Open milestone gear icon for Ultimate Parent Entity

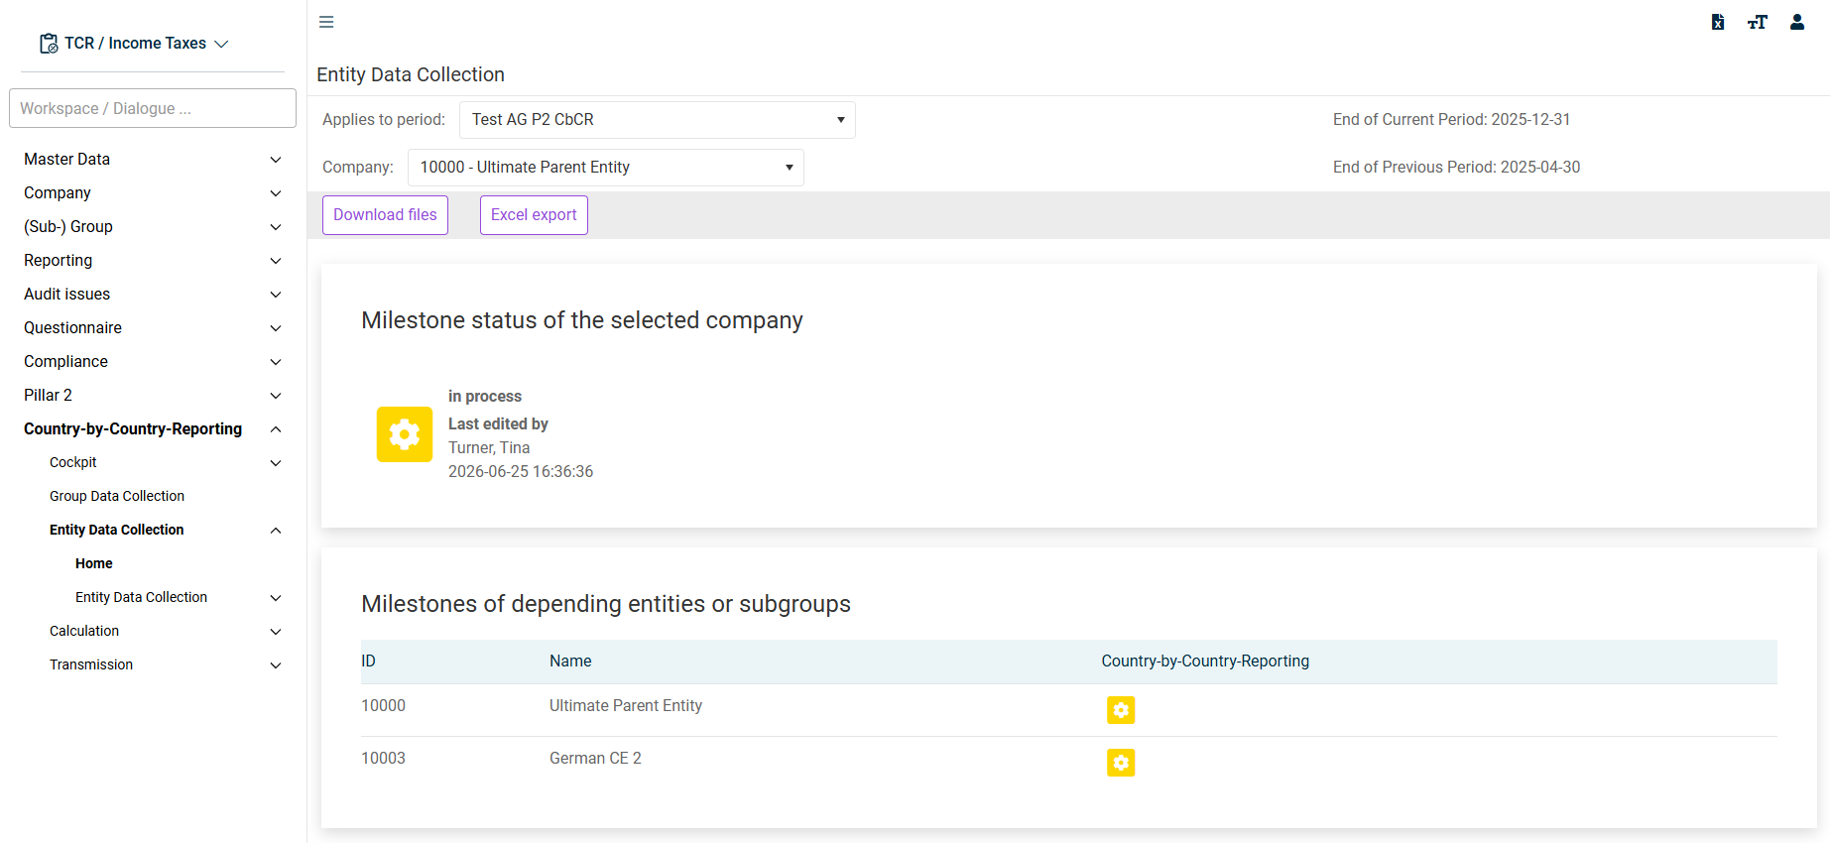(x=1121, y=710)
